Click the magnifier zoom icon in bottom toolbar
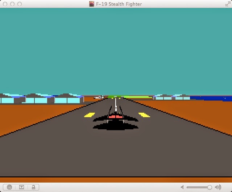Viewport: 232px width, 192px height. (x=9, y=187)
